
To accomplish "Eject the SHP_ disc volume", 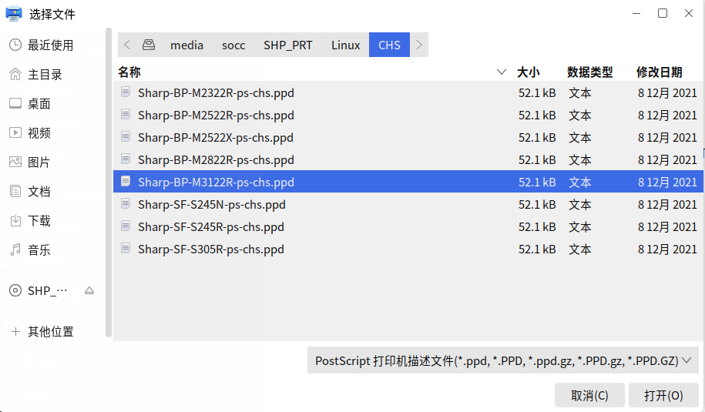I will tap(89, 290).
